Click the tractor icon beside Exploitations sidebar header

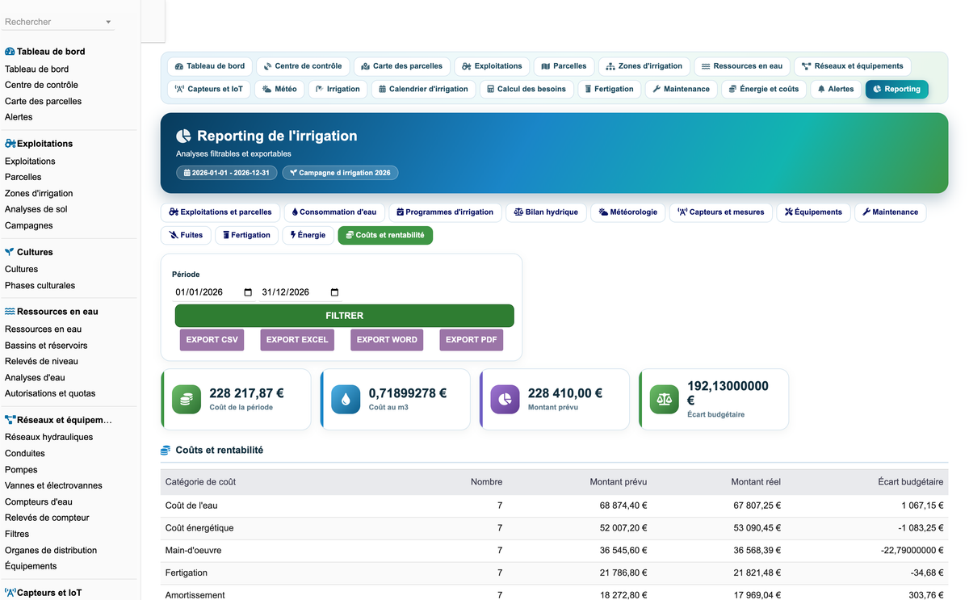(x=10, y=143)
